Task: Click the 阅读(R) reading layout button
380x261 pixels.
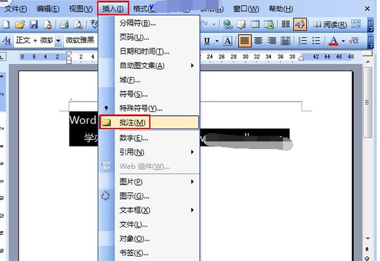Action: click(x=330, y=24)
